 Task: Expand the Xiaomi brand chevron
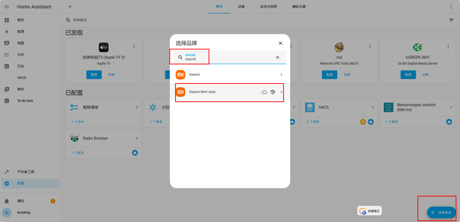282,75
